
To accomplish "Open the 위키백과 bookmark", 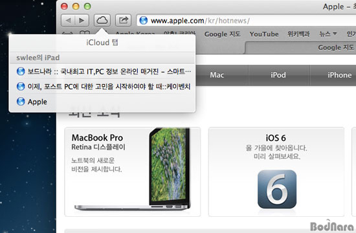I will pyautogui.click(x=298, y=34).
